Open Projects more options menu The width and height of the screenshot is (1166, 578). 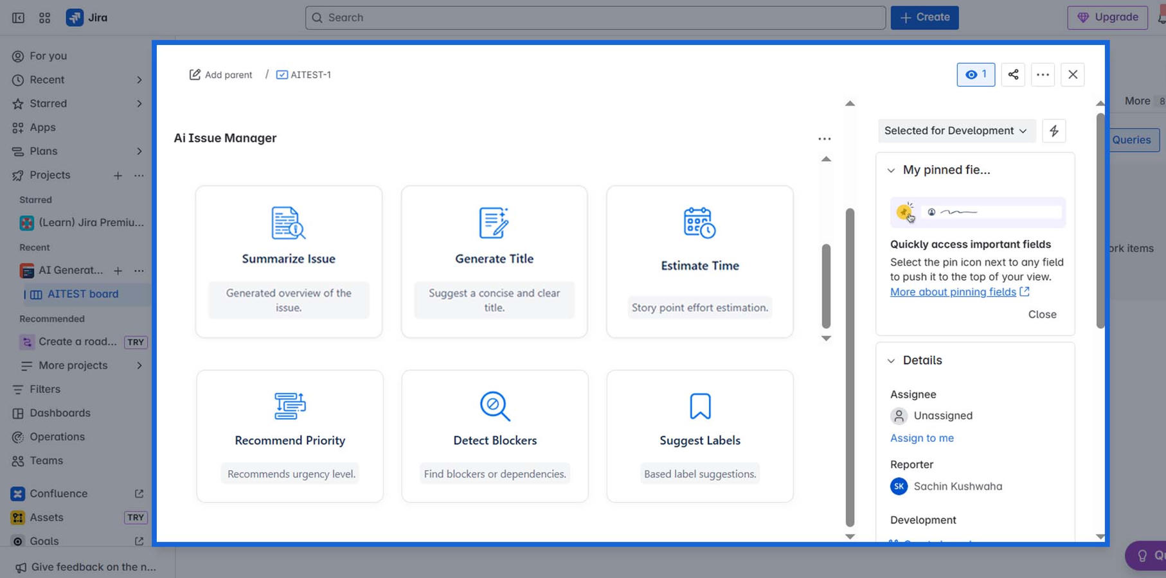139,175
